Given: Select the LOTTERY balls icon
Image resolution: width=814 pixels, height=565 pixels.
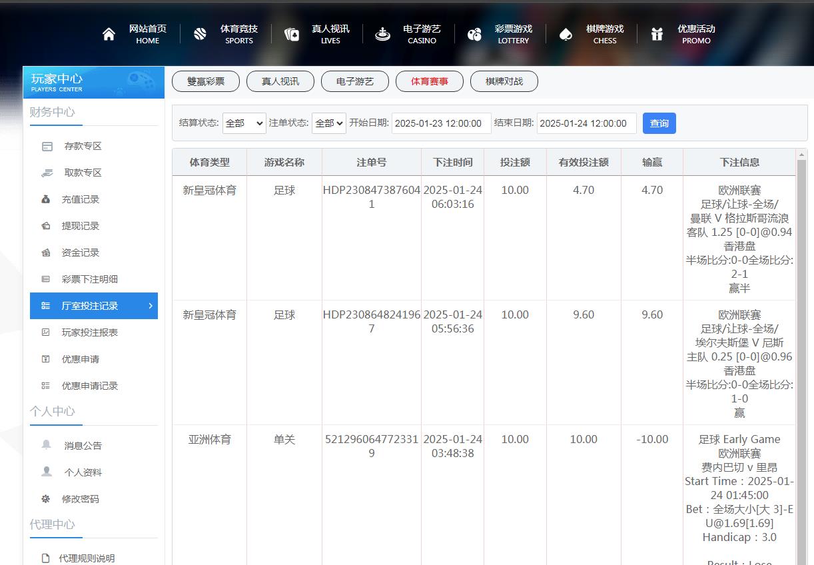Looking at the screenshot, I should coord(474,33).
